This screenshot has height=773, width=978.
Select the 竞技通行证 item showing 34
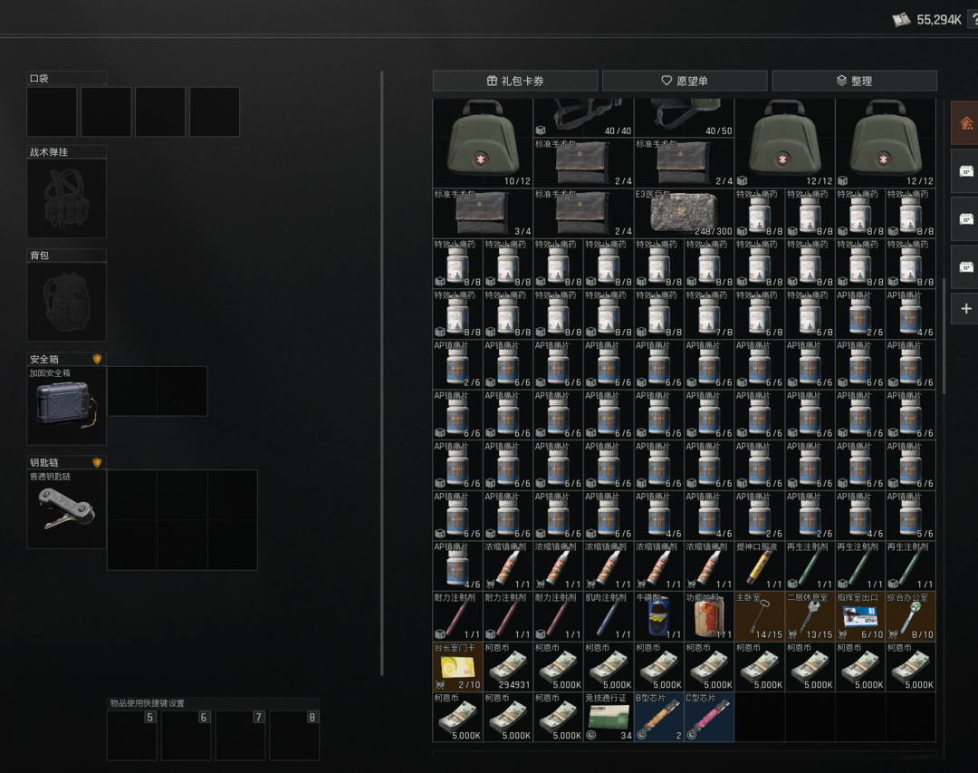(x=609, y=717)
